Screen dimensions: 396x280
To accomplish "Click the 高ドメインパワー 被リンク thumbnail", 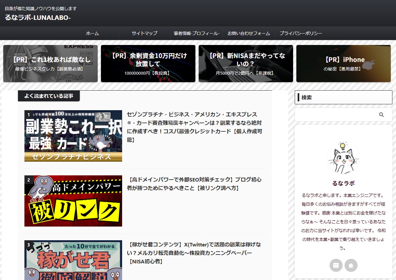I will (73, 201).
